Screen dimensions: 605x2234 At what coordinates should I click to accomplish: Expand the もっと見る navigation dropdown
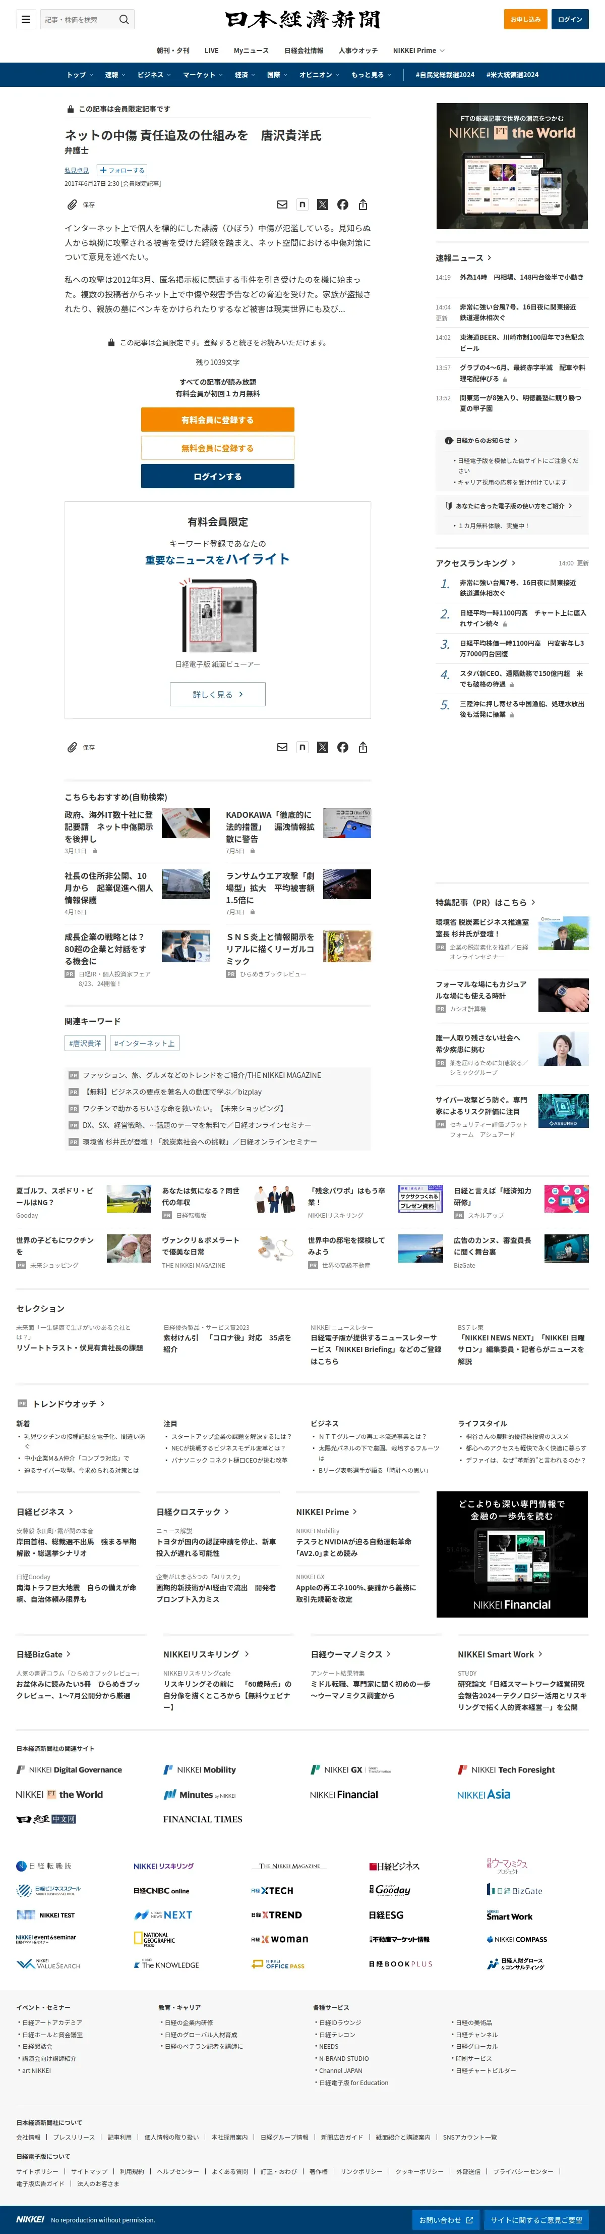(371, 75)
